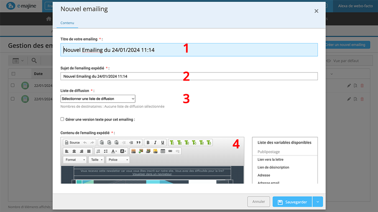Image resolution: width=378 pixels, height=212 pixels.
Task: Open the Format dropdown
Action: 75,160
